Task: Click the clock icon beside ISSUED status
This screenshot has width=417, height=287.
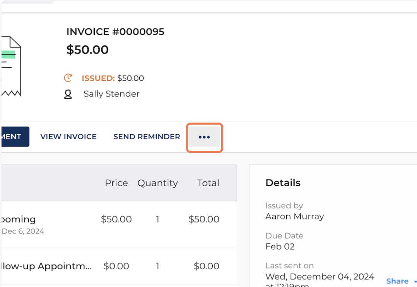Action: pos(68,78)
